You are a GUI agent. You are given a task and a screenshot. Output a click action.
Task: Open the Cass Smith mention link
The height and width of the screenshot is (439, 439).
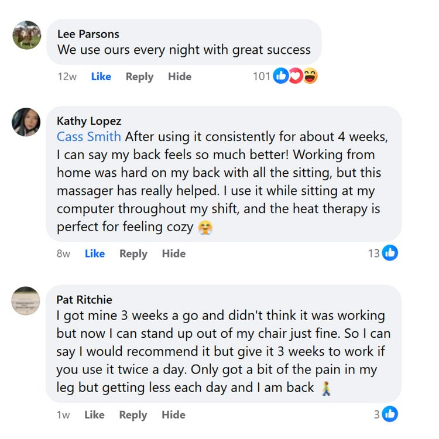pos(89,137)
